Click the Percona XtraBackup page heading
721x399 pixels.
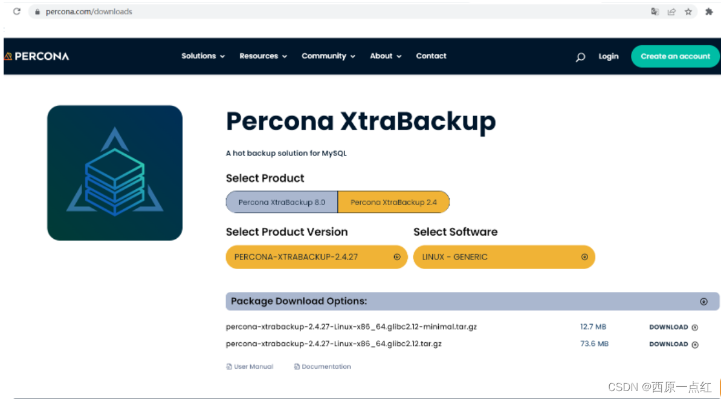[361, 122]
